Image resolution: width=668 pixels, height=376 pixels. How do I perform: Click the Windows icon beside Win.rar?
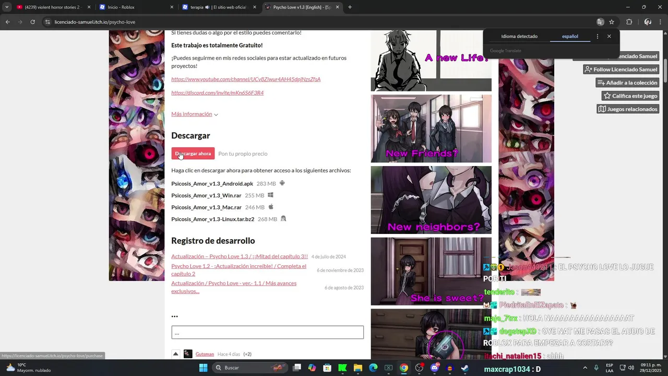click(x=271, y=195)
